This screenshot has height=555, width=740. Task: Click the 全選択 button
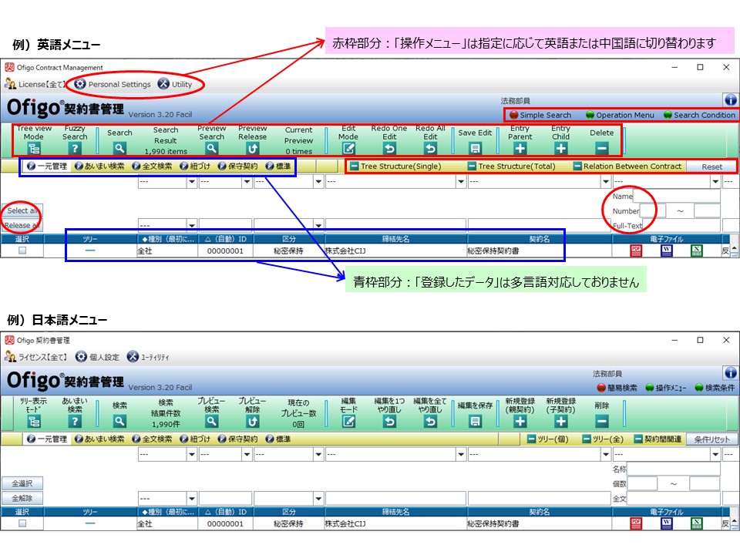[22, 483]
